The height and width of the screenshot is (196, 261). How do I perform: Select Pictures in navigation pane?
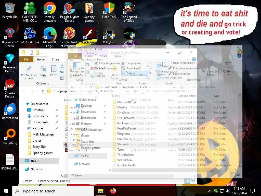(38, 128)
